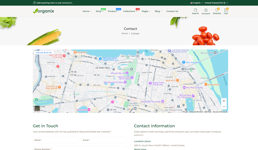258x150 pixels.
Task: Open the United States (USD $) currency dropdown
Action: [216, 3]
